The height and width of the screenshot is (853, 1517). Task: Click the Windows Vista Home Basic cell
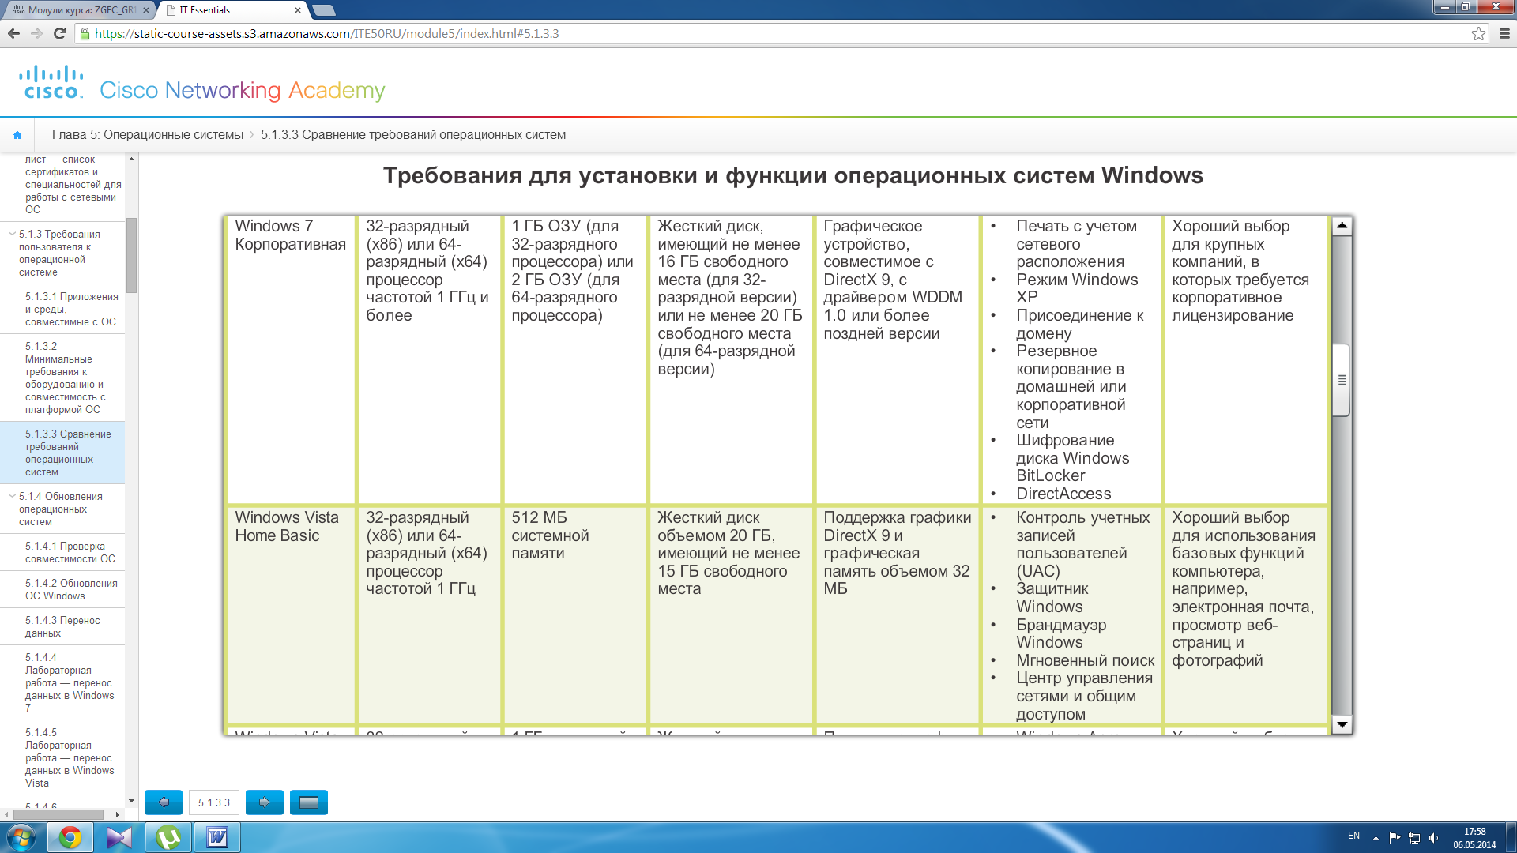(291, 614)
